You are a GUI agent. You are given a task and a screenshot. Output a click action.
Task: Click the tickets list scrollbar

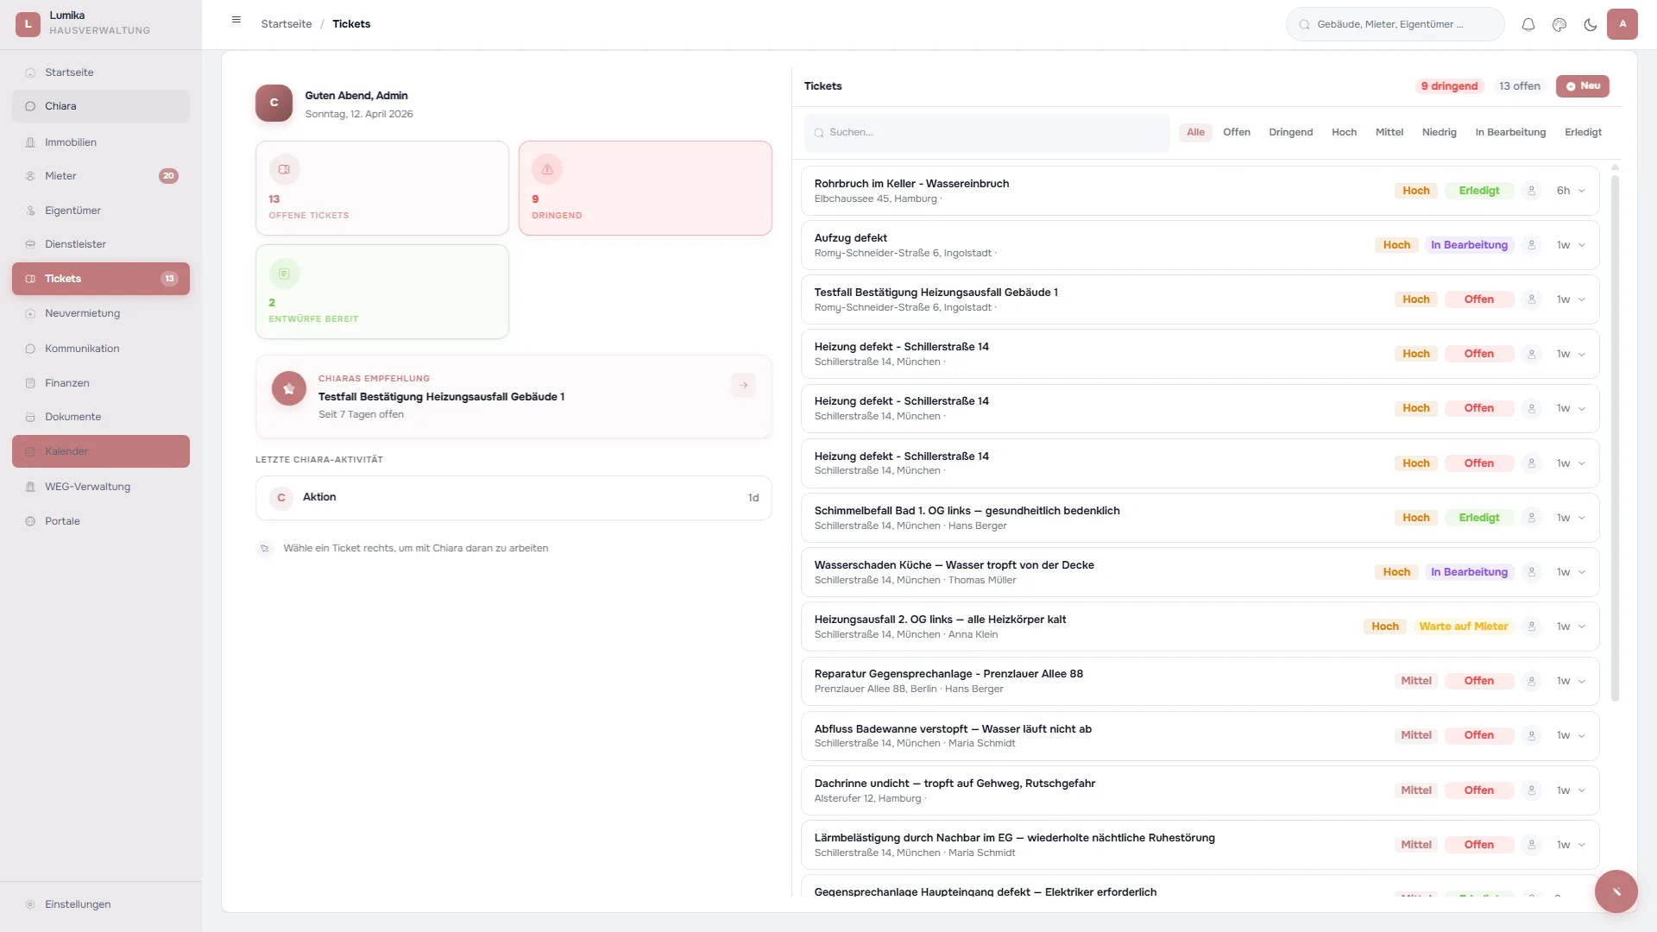point(1614,431)
